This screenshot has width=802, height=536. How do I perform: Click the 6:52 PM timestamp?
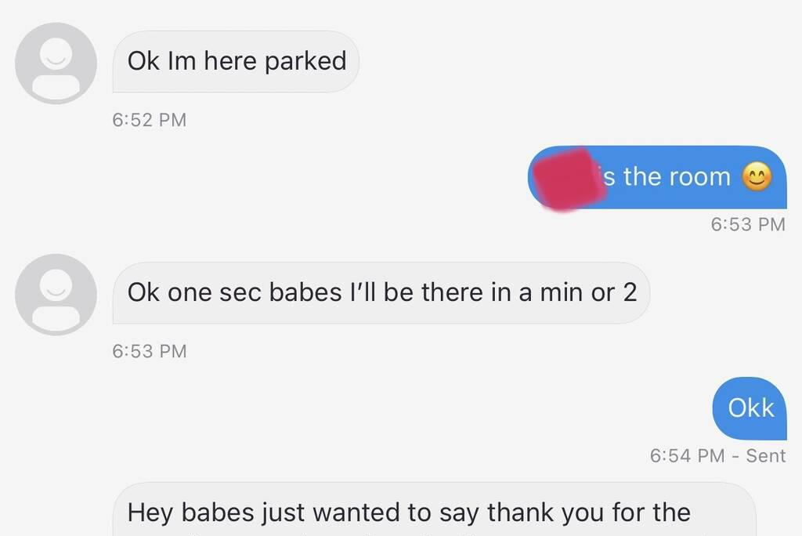(150, 120)
